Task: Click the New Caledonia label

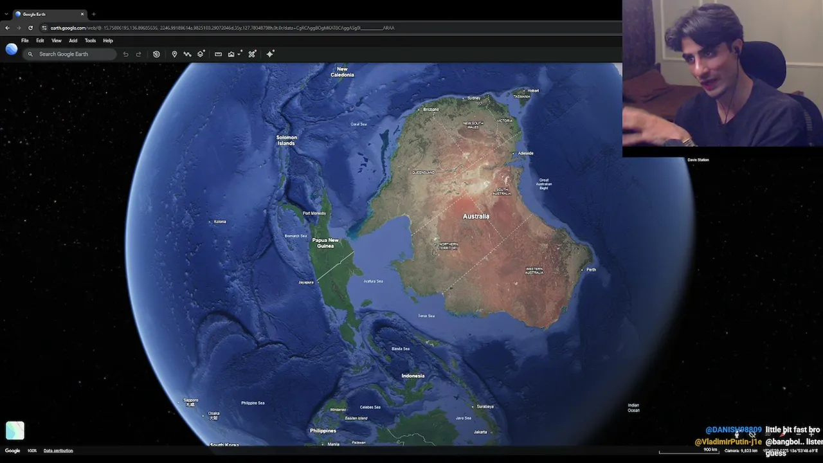Action: [x=342, y=72]
